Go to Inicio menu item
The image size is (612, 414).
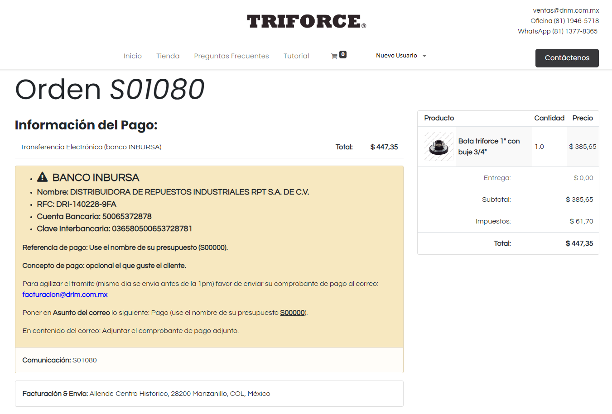pyautogui.click(x=133, y=56)
